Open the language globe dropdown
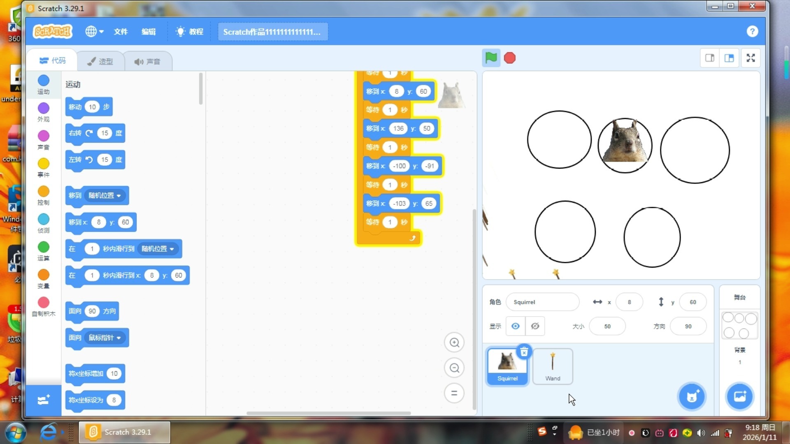 click(x=94, y=32)
